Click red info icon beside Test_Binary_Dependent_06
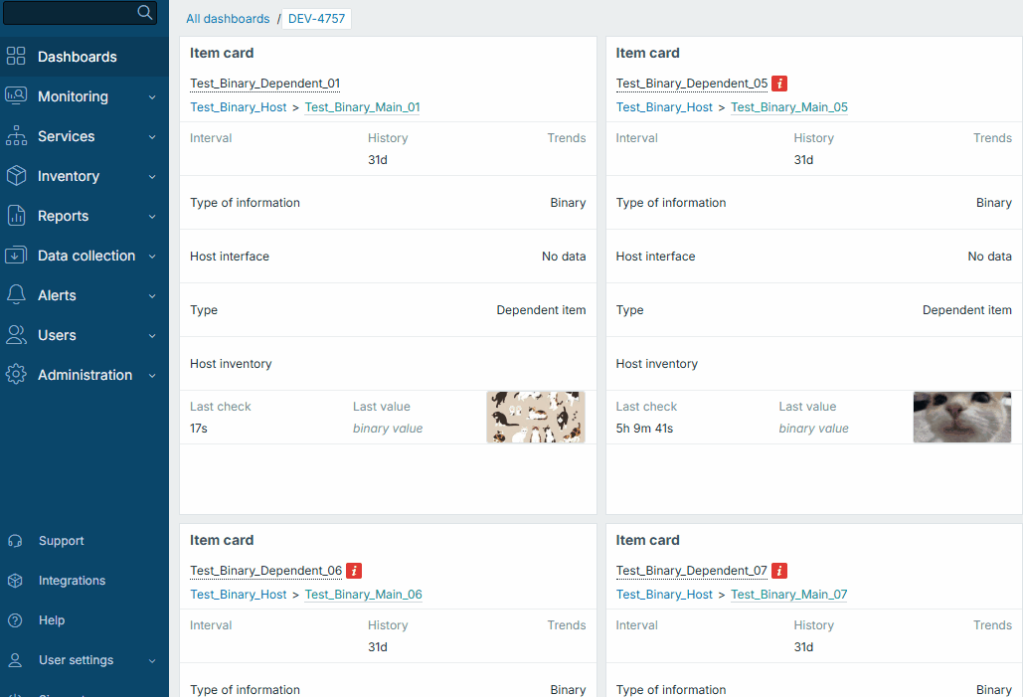The image size is (1023, 697). click(354, 571)
